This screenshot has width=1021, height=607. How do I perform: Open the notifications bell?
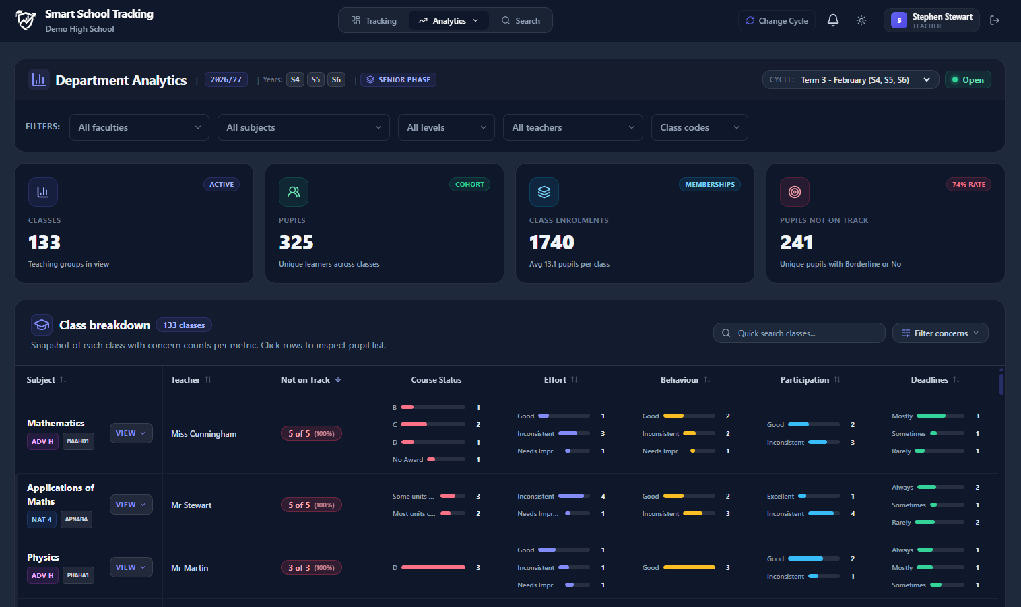pyautogui.click(x=833, y=20)
